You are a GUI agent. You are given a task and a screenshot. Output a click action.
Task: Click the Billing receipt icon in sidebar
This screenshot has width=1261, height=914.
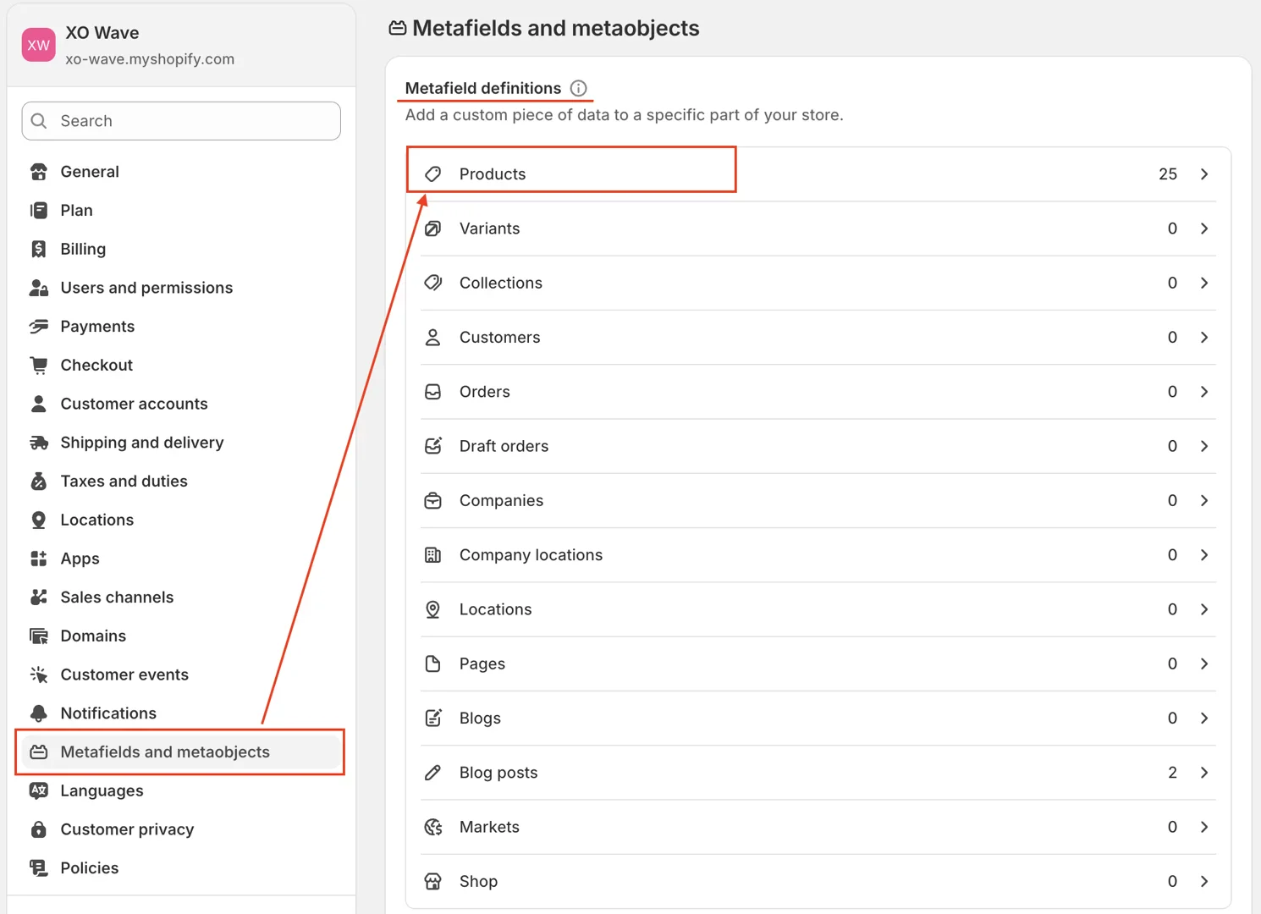coord(39,249)
